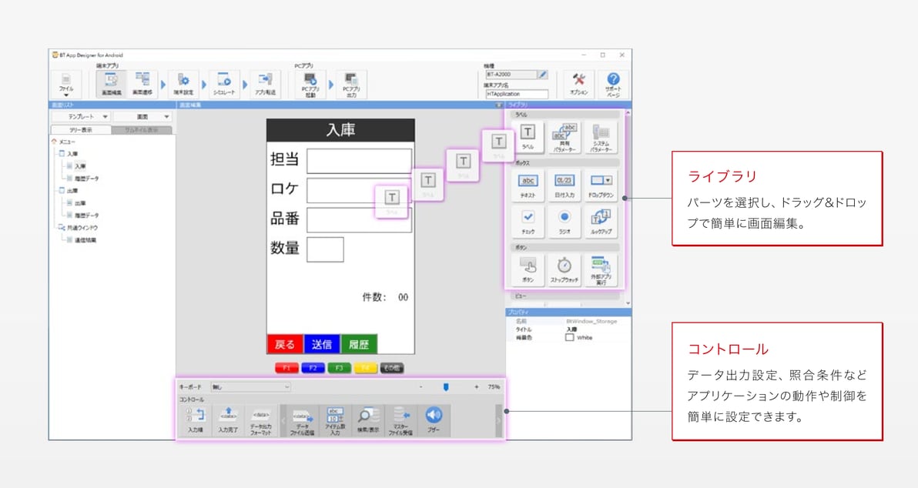Open the テンプレート template dropdown
Screen dimensions: 918x488
82,116
